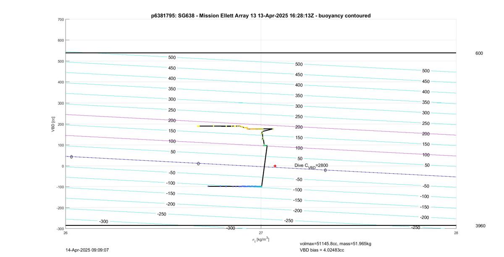Click the '600' label outside the right edge
This screenshot has width=504, height=257.
(x=479, y=53)
